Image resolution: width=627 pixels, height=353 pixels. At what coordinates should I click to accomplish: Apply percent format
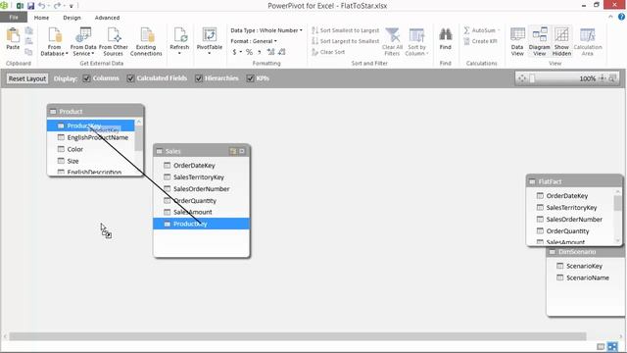(x=249, y=52)
